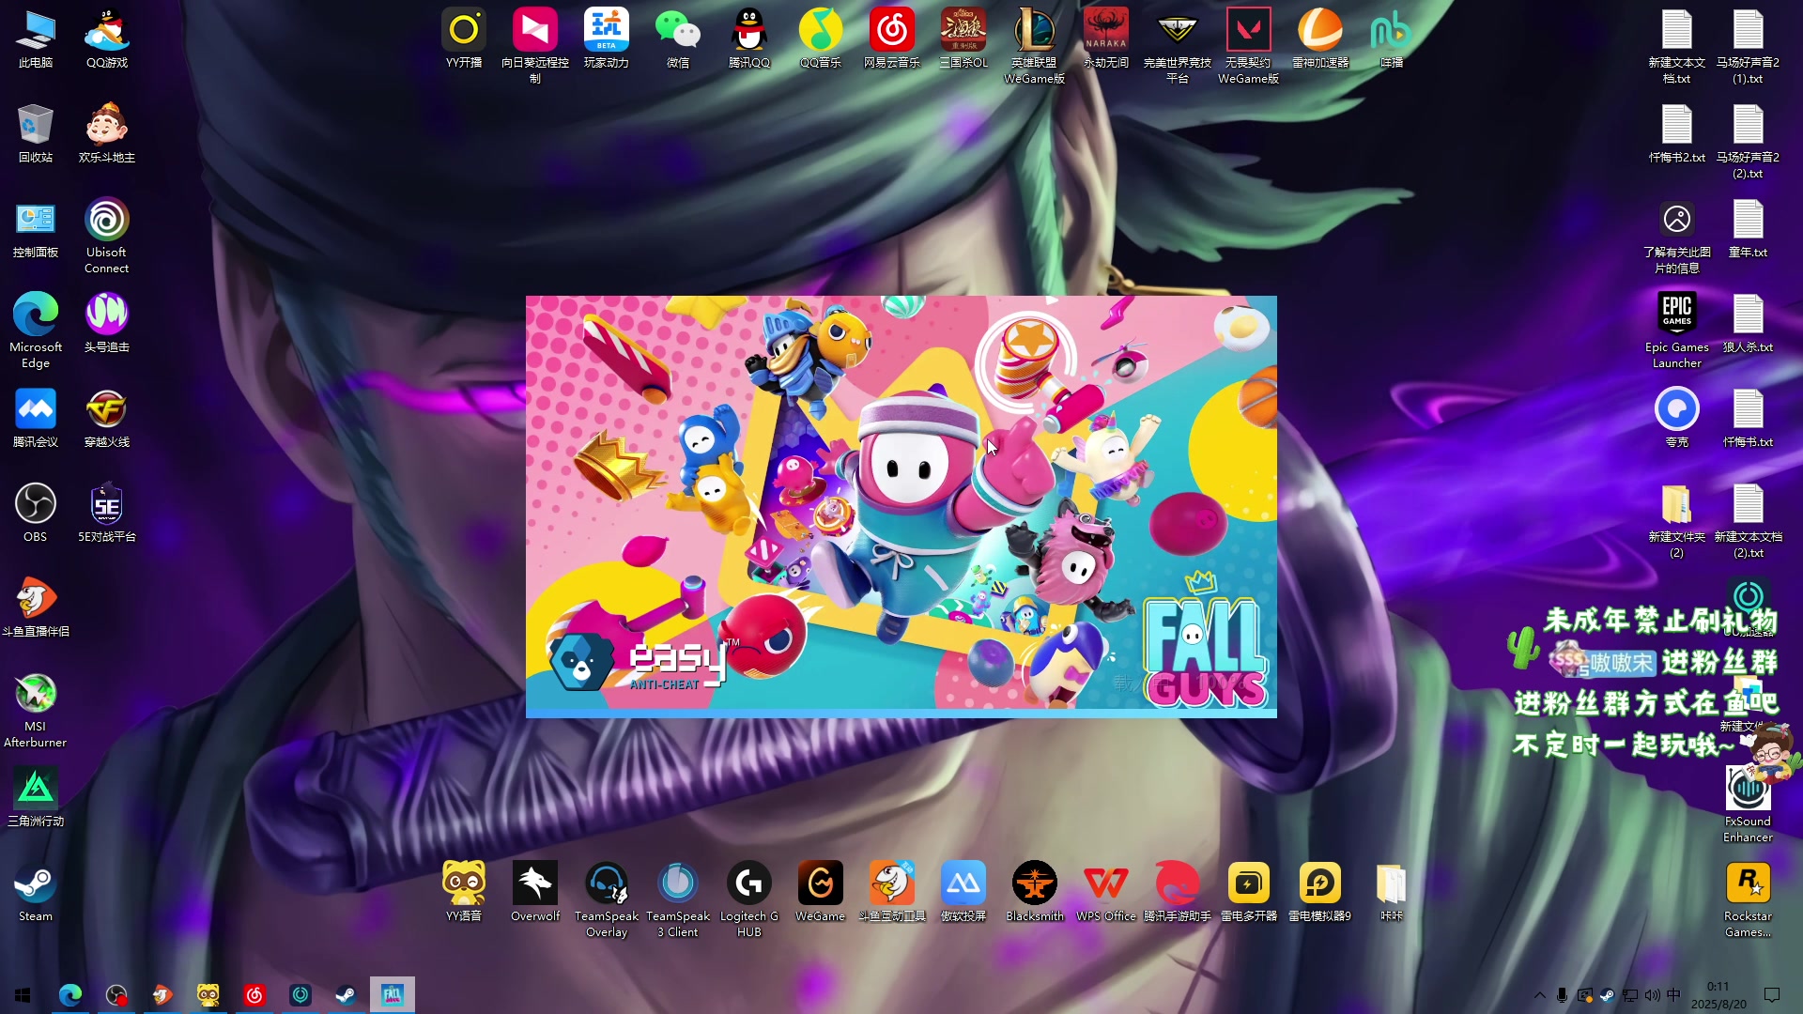Launch Microsoft Edge desktop shortcut

click(x=36, y=331)
